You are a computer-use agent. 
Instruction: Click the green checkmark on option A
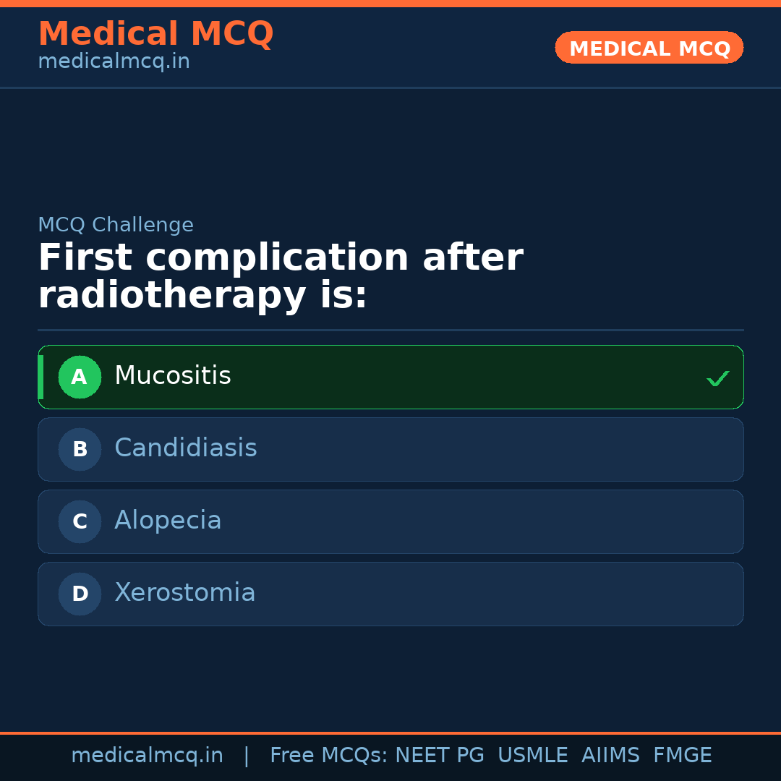click(717, 377)
